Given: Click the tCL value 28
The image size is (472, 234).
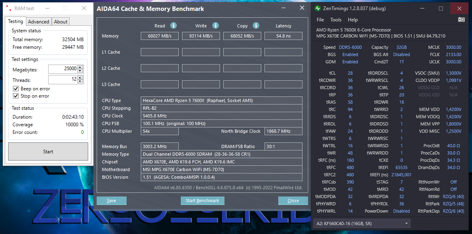Looking at the screenshot, I should pos(350,73).
